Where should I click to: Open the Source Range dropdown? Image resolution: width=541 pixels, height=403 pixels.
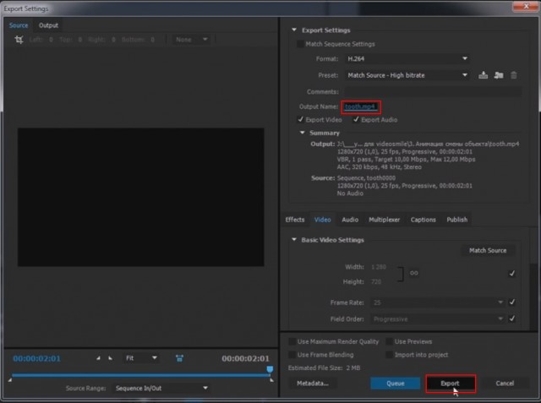161,388
